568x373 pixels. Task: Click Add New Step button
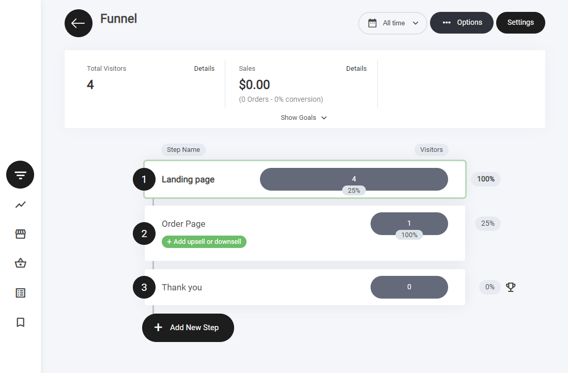point(188,328)
